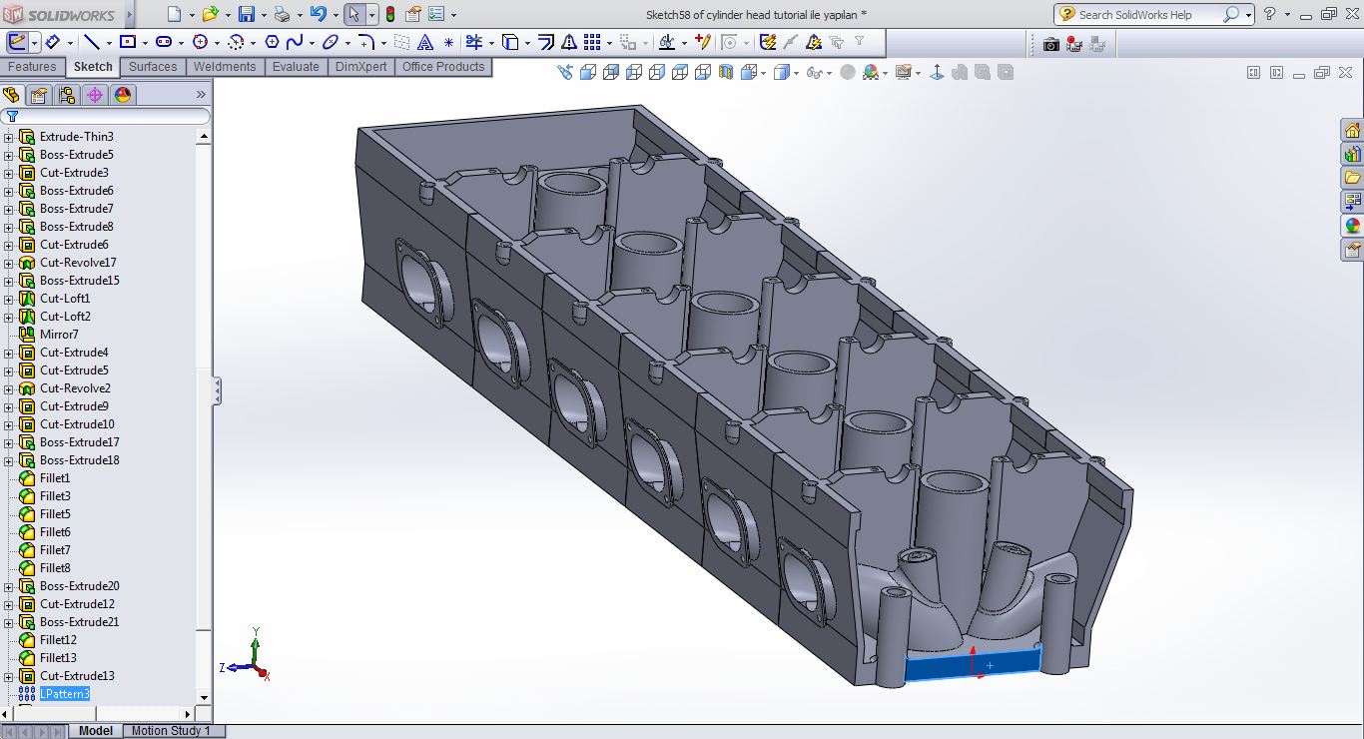1364x739 pixels.
Task: Select Fillet12 in the feature tree
Action: coord(58,640)
